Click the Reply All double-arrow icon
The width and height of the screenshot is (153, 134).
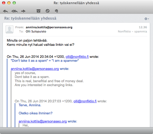(14, 11)
